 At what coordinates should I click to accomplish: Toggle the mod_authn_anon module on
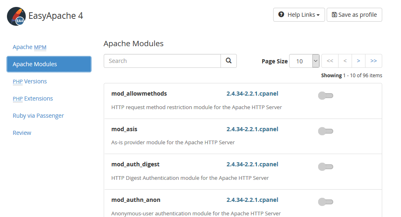pos(325,202)
